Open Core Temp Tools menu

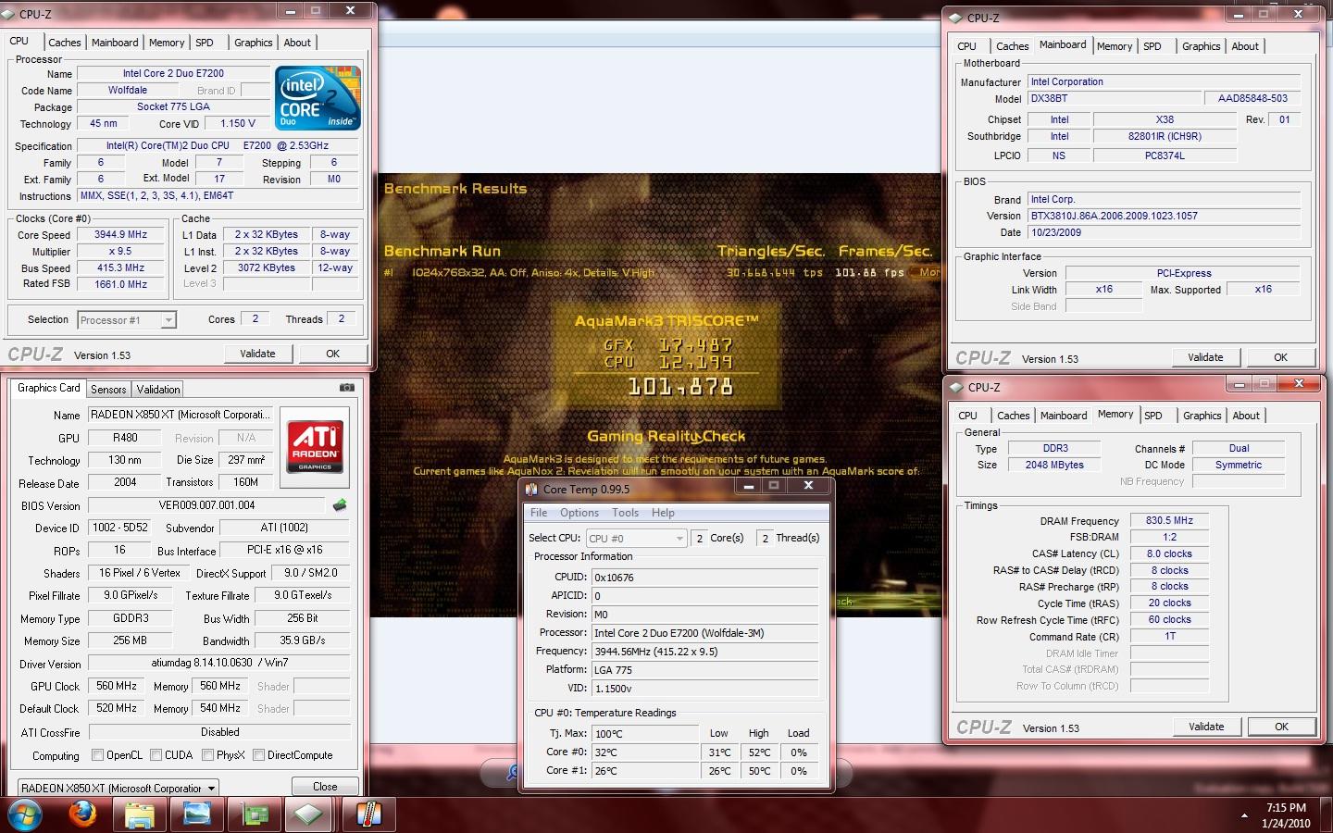tap(625, 513)
